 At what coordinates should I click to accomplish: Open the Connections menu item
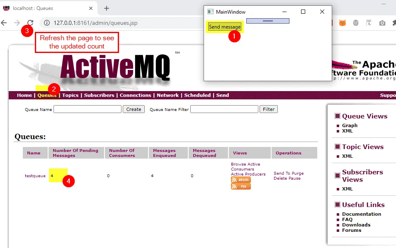[135, 95]
